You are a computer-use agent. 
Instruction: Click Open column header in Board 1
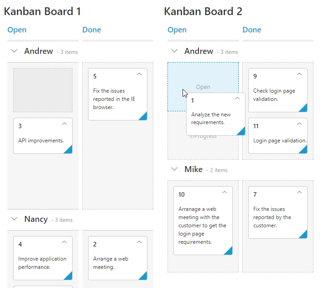coord(17,30)
